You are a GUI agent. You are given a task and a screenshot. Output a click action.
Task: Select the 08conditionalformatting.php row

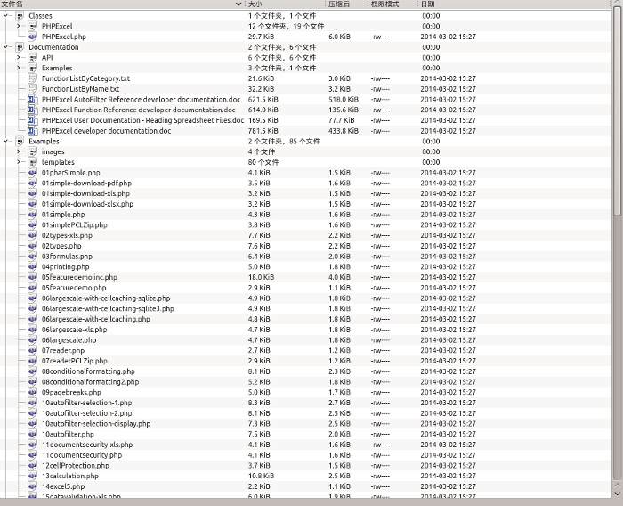click(305, 371)
